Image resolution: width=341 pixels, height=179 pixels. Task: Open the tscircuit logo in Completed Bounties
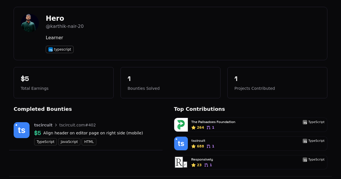(22, 130)
